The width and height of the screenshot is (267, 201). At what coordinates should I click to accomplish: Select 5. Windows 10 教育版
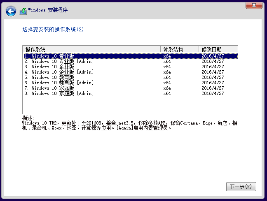[x=131, y=77]
